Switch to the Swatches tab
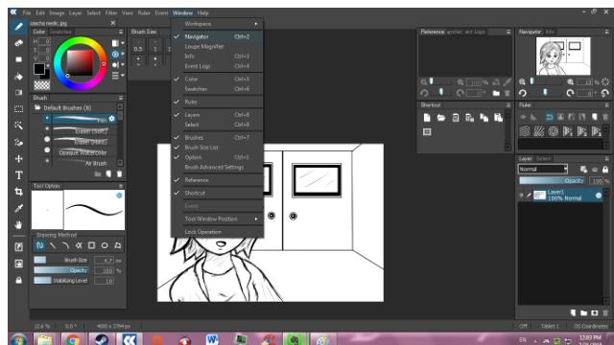Image resolution: width=614 pixels, height=345 pixels. coord(60,32)
